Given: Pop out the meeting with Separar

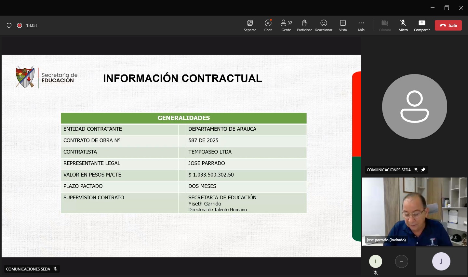Looking at the screenshot, I should 250,25.
